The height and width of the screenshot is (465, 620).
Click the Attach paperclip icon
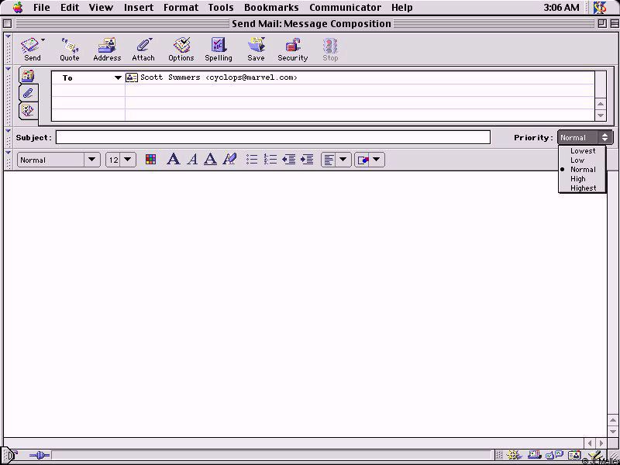pos(143,49)
